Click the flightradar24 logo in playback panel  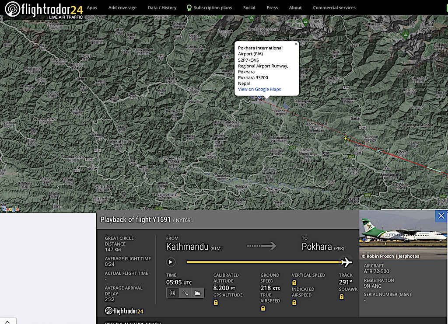click(124, 311)
